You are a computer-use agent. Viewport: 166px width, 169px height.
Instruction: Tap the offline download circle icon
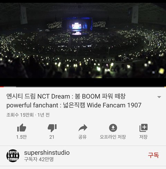(x=113, y=128)
